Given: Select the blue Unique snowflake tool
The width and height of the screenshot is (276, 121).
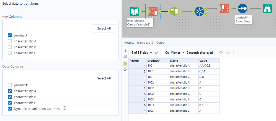Looking at the screenshot, I should (199, 12).
